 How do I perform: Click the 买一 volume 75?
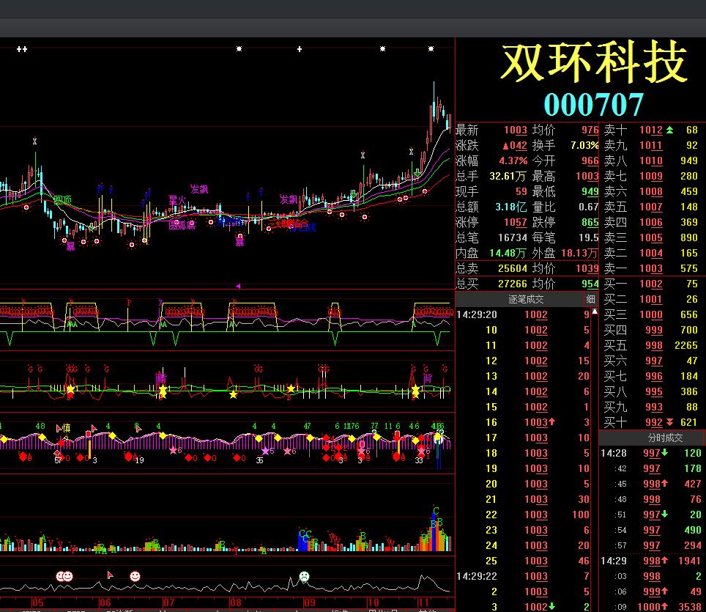pyautogui.click(x=692, y=284)
